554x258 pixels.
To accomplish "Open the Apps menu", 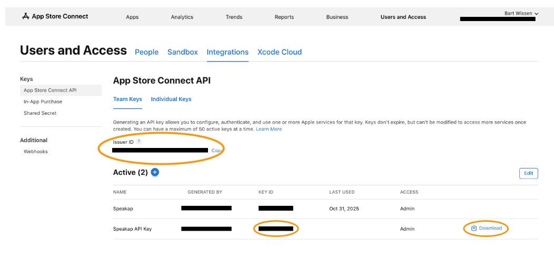I will click(132, 17).
